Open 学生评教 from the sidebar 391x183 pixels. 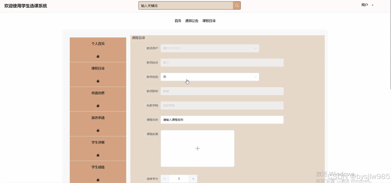pyautogui.click(x=98, y=142)
